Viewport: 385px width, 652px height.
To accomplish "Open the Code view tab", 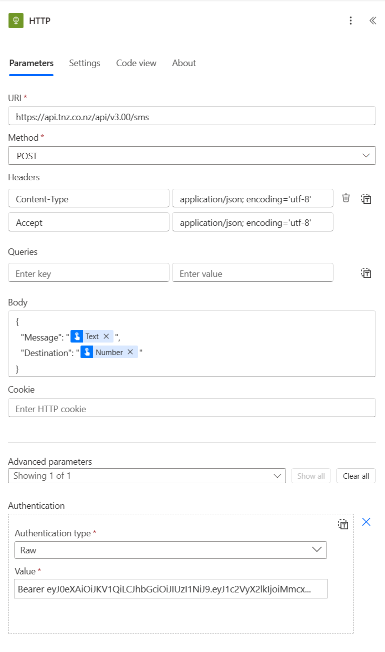I will pyautogui.click(x=136, y=63).
